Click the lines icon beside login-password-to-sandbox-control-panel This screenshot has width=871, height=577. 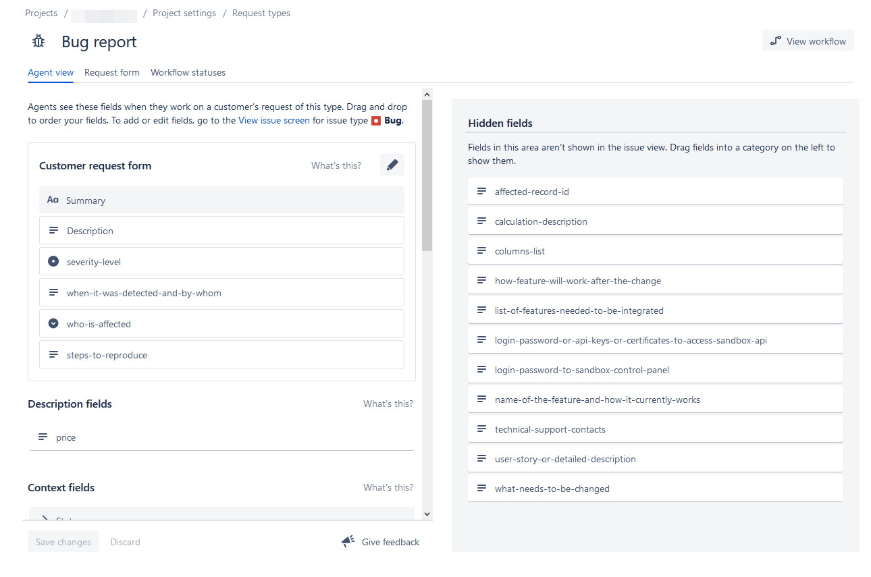(x=482, y=370)
